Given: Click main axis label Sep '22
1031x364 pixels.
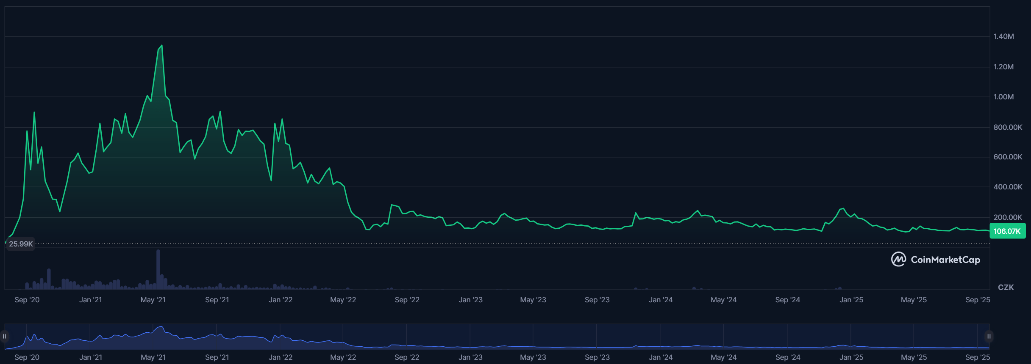Looking at the screenshot, I should [x=407, y=300].
